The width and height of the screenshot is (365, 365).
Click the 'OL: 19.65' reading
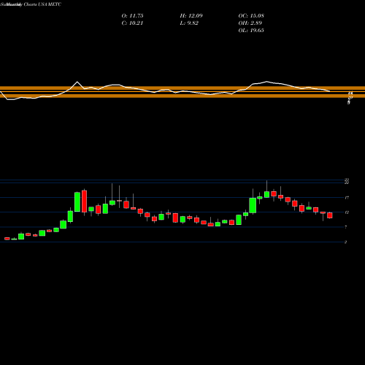click(x=251, y=31)
